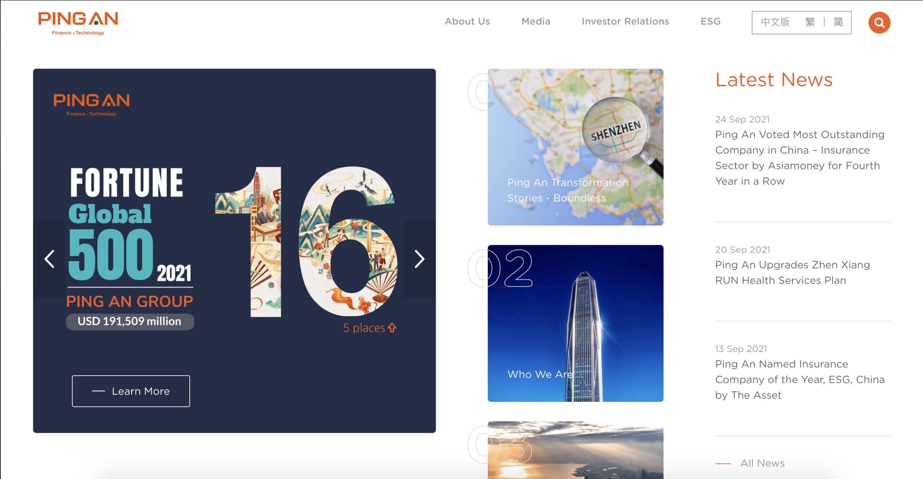Click the 20 Sep 2021 news date

click(x=743, y=249)
